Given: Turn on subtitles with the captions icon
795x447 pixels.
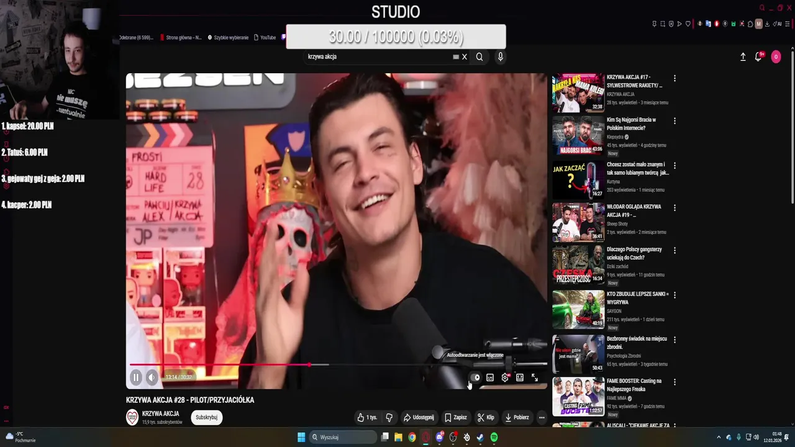Looking at the screenshot, I should pos(490,377).
